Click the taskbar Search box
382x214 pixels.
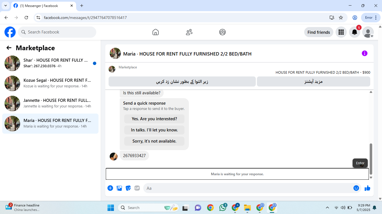tap(148, 208)
